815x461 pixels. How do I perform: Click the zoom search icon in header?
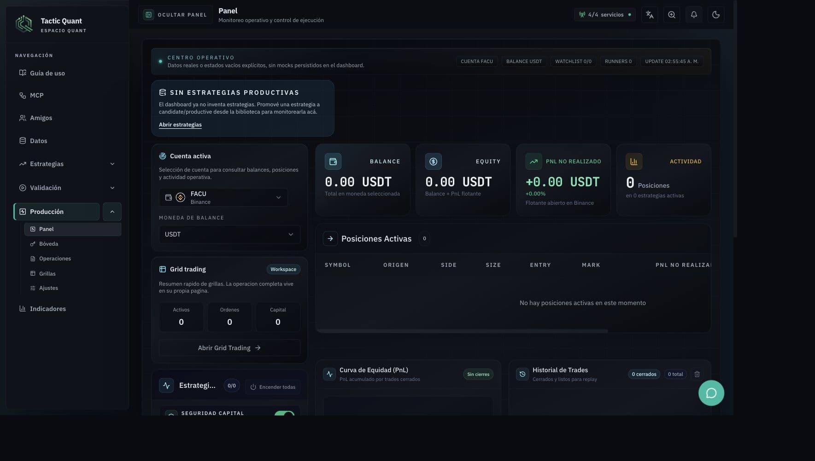tap(672, 15)
